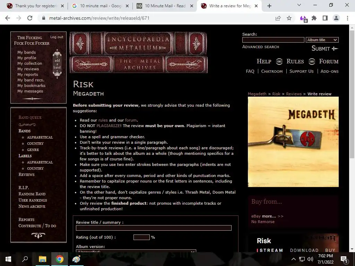Open the Help page

(264, 61)
